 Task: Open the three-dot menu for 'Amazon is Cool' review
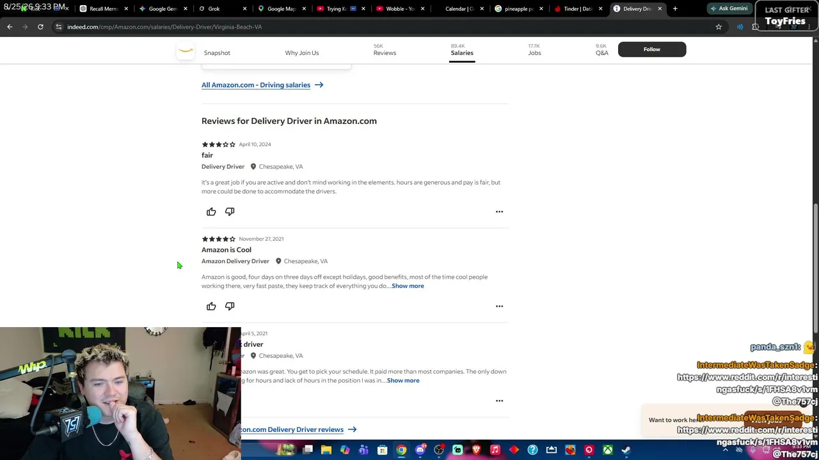[499, 306]
